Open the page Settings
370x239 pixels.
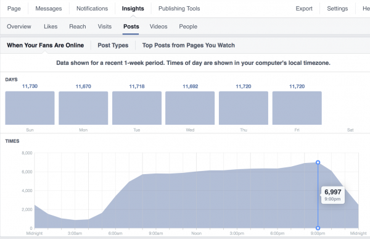[337, 9]
